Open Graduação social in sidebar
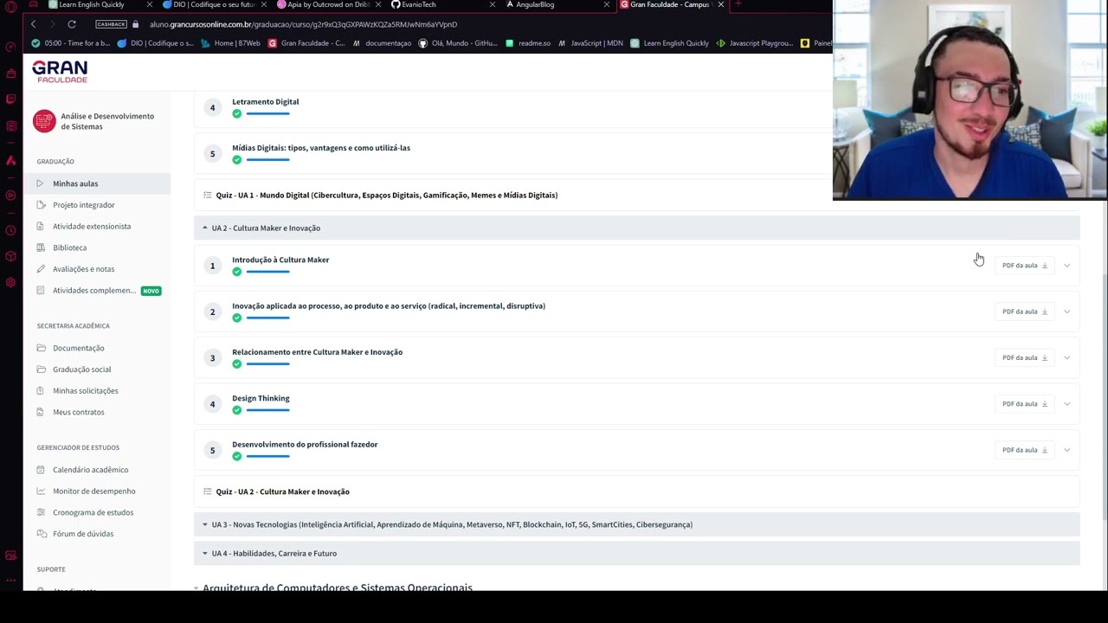Screen dimensions: 1108x623 82,369
